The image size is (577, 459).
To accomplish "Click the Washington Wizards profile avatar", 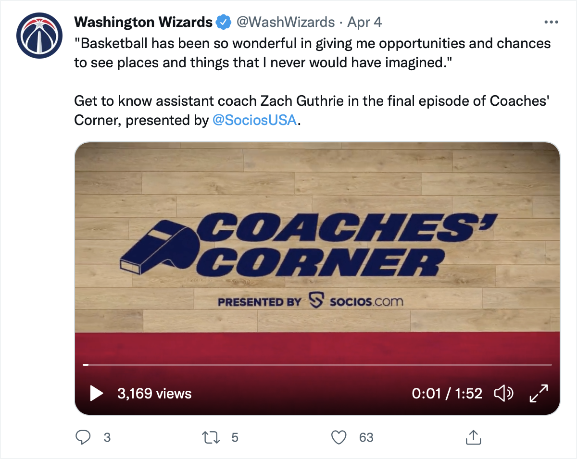I will click(x=39, y=36).
